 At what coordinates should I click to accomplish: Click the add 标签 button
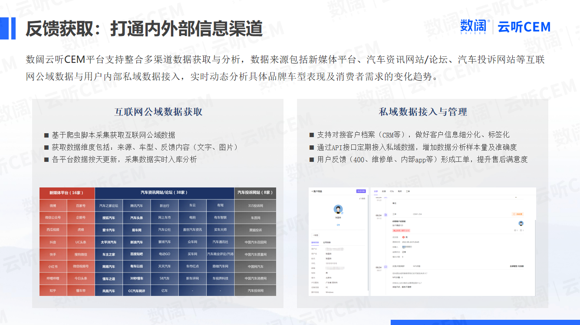(316, 235)
